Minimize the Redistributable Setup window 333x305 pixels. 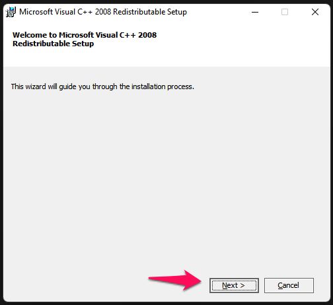point(255,12)
